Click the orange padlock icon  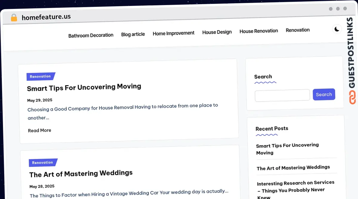pyautogui.click(x=14, y=18)
